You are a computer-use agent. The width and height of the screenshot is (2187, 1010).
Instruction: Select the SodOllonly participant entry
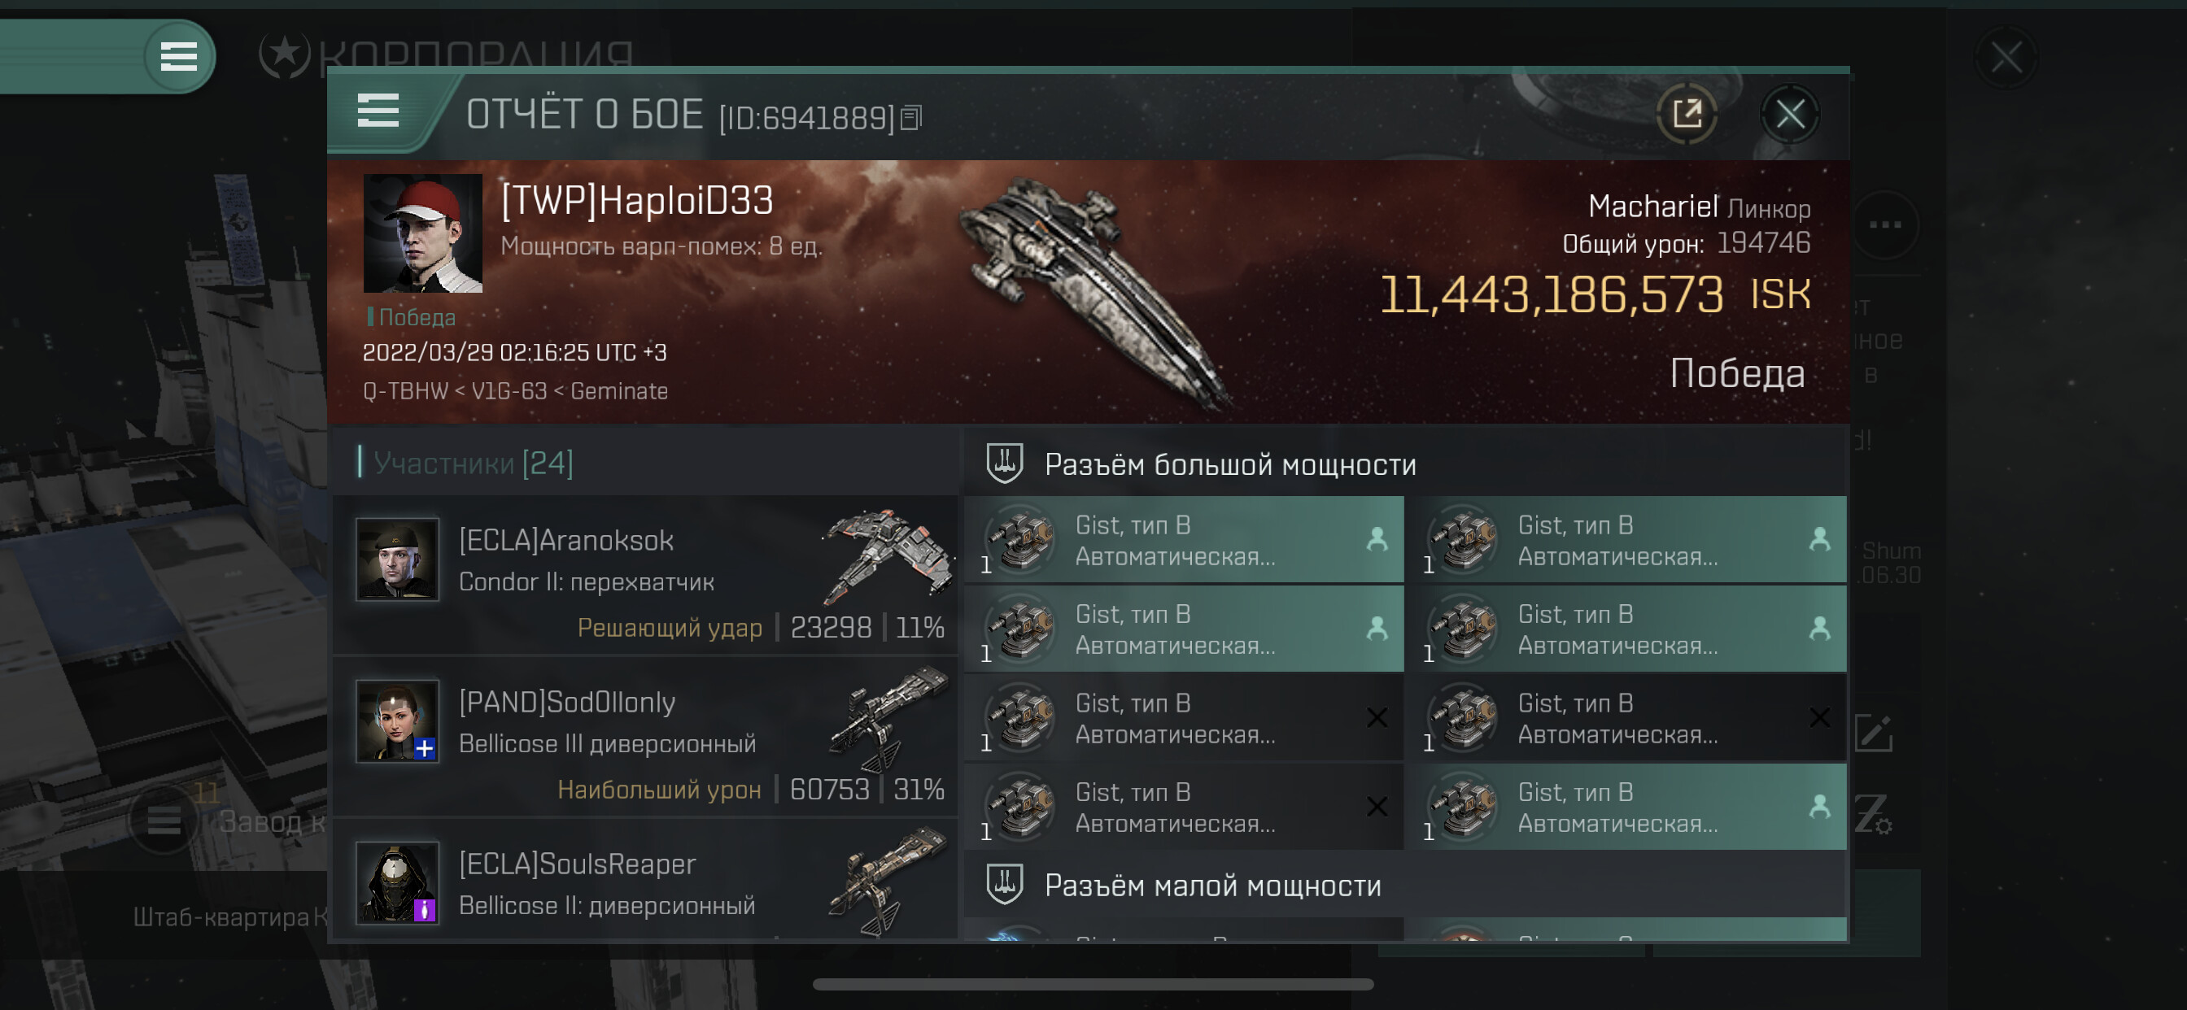646,737
